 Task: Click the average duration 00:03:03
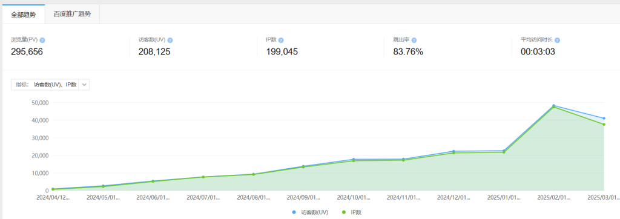click(x=538, y=51)
